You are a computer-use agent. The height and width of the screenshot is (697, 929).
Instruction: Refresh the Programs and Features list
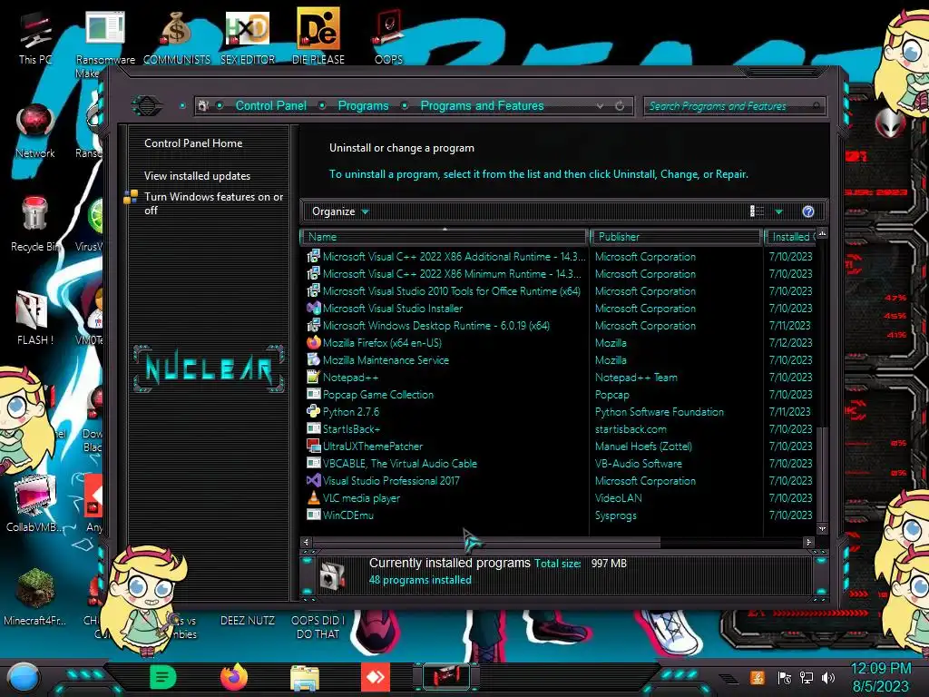(620, 106)
